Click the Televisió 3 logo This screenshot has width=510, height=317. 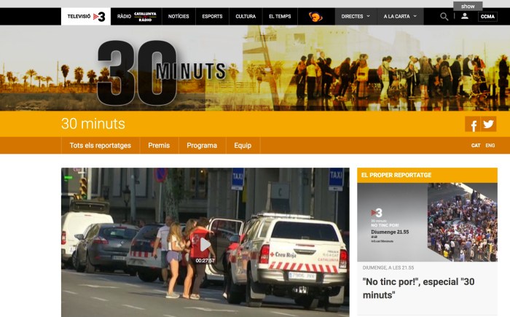[x=86, y=16]
